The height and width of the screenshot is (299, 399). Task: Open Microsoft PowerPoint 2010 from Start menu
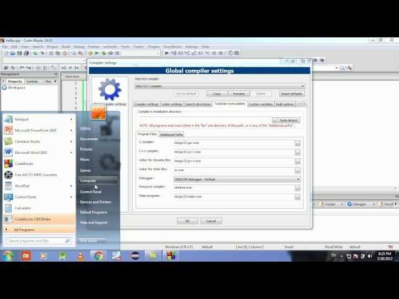coord(37,130)
